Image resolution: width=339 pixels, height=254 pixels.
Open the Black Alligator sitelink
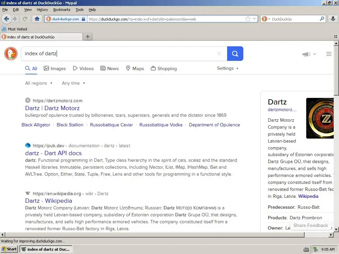[x=36, y=125]
